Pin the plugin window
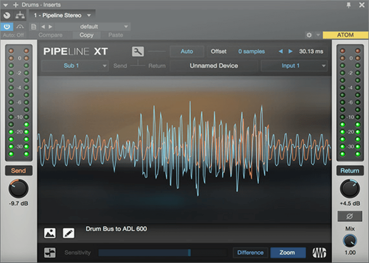 348,5
